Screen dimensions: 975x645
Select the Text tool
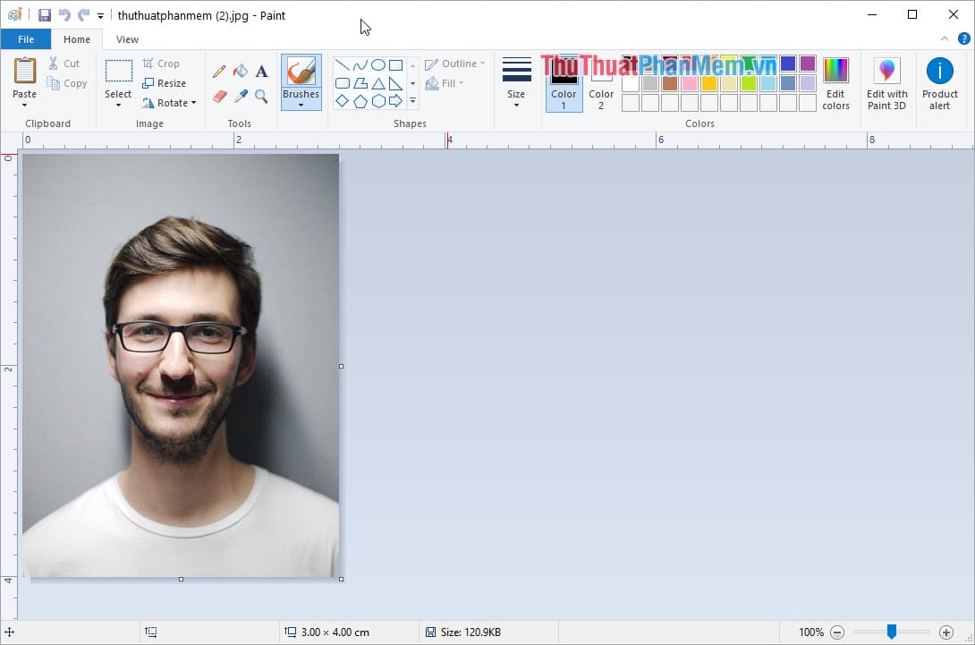(261, 72)
